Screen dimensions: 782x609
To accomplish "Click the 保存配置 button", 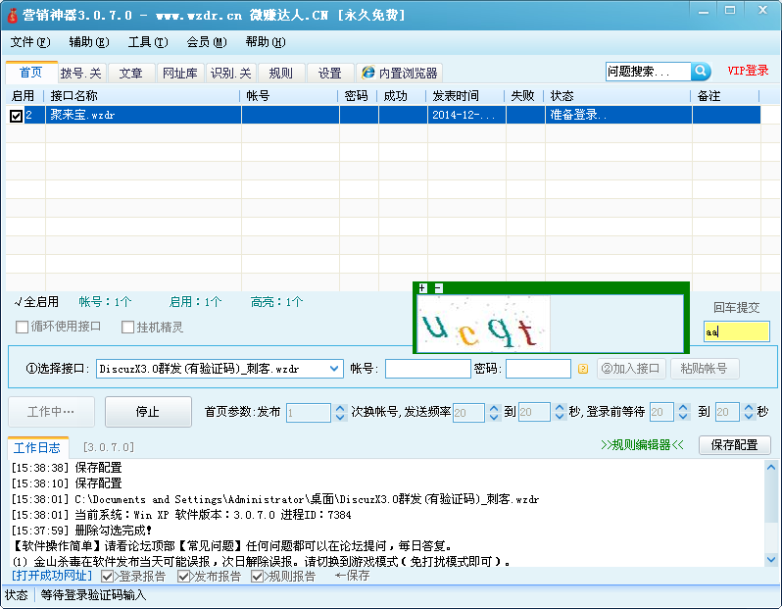I will point(734,445).
